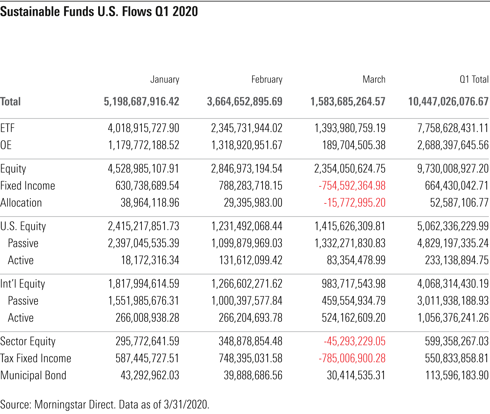Click the March column header
Screen dimensions: 490x414
click(374, 79)
